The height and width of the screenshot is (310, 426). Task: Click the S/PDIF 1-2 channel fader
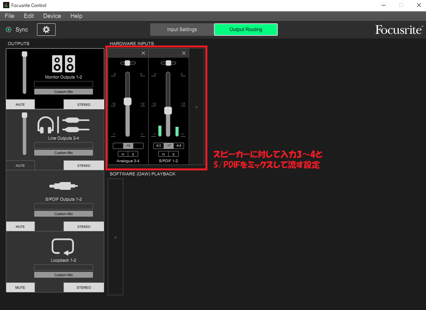point(168,110)
